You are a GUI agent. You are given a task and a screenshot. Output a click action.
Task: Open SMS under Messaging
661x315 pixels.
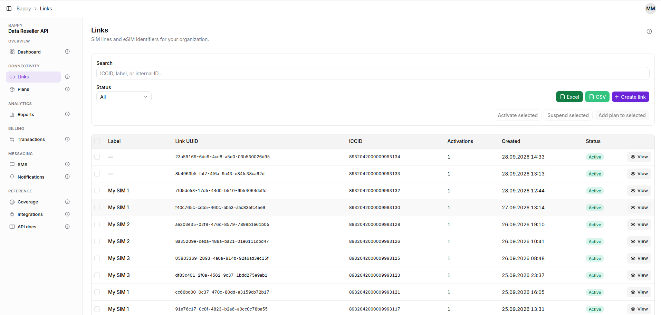click(33, 164)
